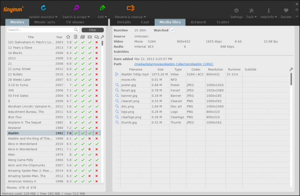
Task: Click the Donate heart icon
Action: (286, 11)
